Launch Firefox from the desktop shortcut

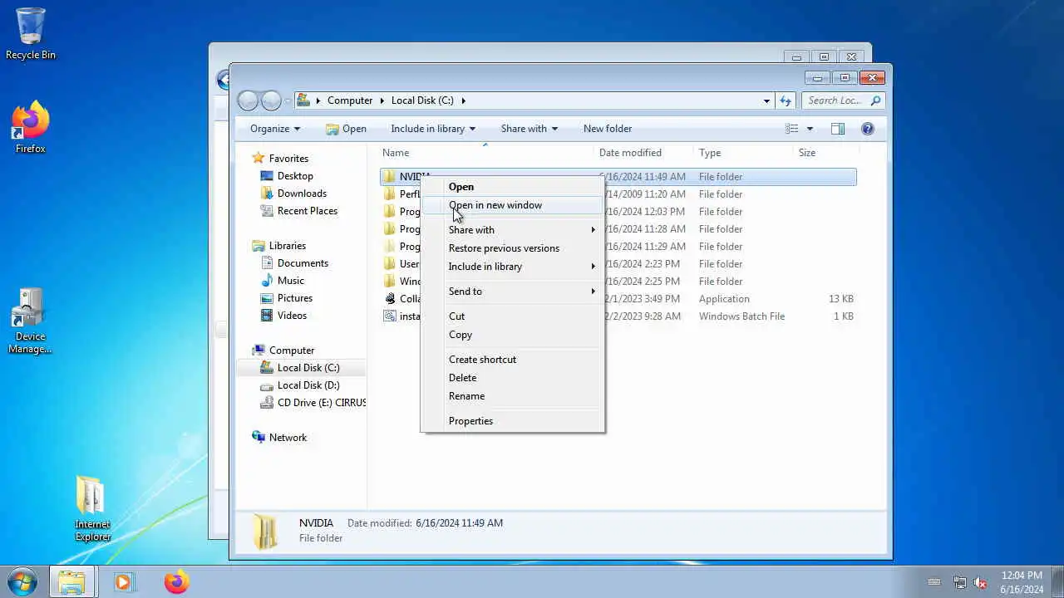pos(31,127)
